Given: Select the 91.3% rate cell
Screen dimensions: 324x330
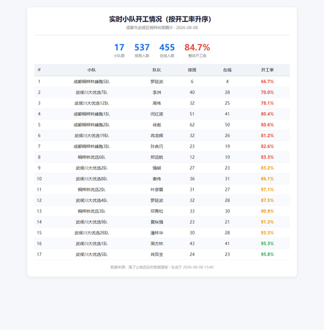Looking at the screenshot, I should 267,222.
